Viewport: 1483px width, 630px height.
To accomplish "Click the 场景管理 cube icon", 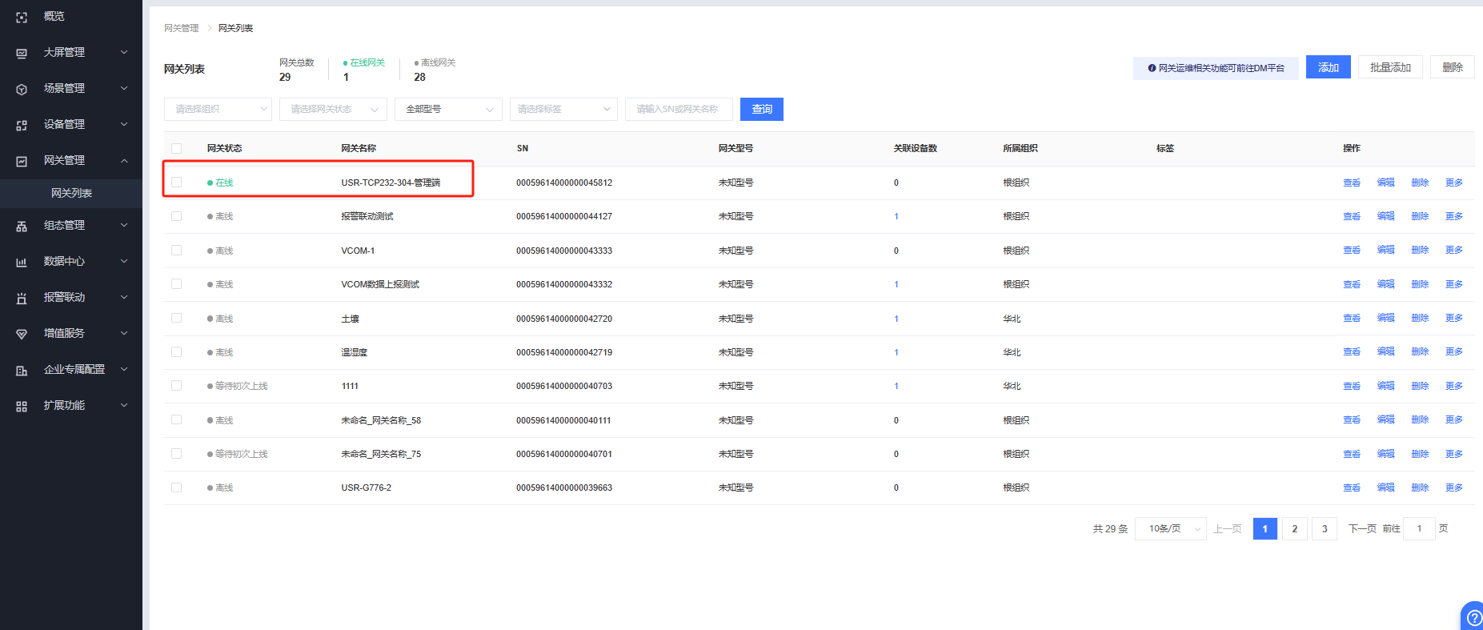I will click(x=22, y=89).
